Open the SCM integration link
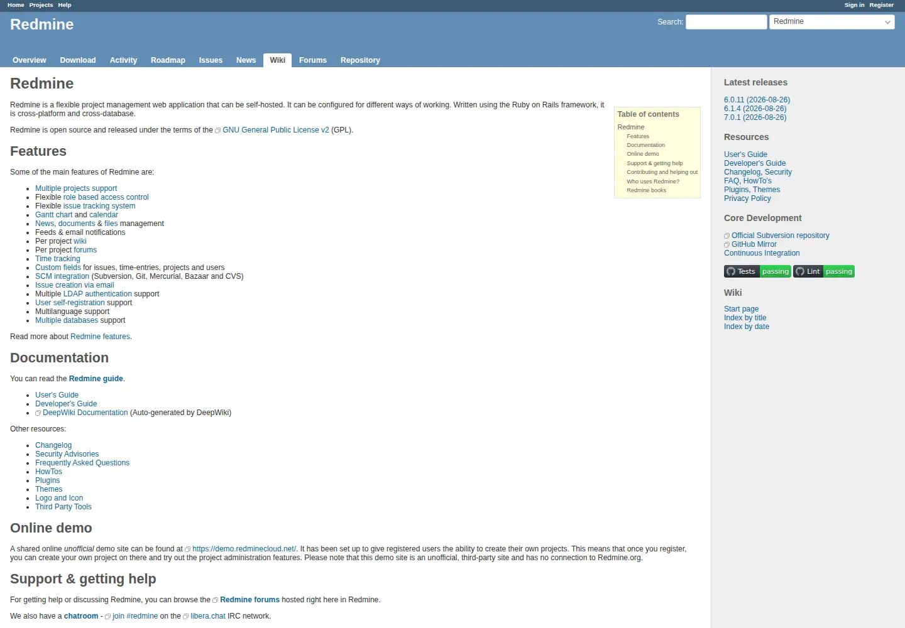 (62, 276)
